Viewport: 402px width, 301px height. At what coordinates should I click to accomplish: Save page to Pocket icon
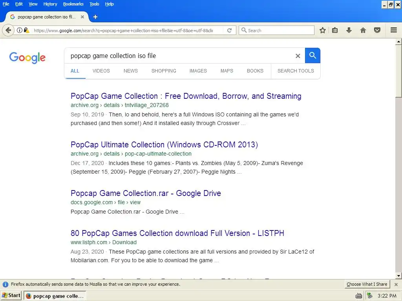point(377,30)
